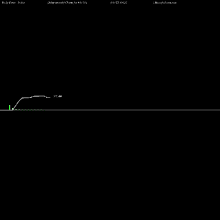Click the '(2day smooth) Charts for 804931' text
The height and width of the screenshot is (220, 220).
[x=67, y=3]
